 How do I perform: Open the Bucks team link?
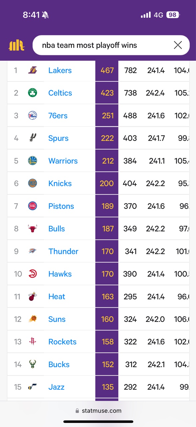[x=59, y=364]
